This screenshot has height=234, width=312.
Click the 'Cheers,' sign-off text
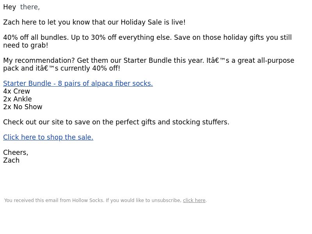tap(16, 152)
